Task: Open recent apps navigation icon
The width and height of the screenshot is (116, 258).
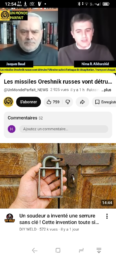Action: point(81,250)
